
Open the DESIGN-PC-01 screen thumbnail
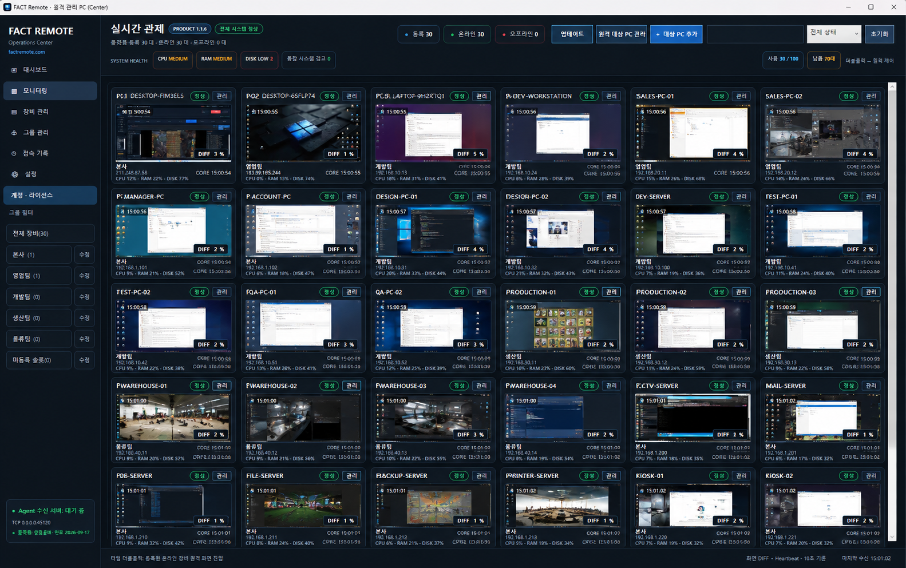pyautogui.click(x=433, y=230)
